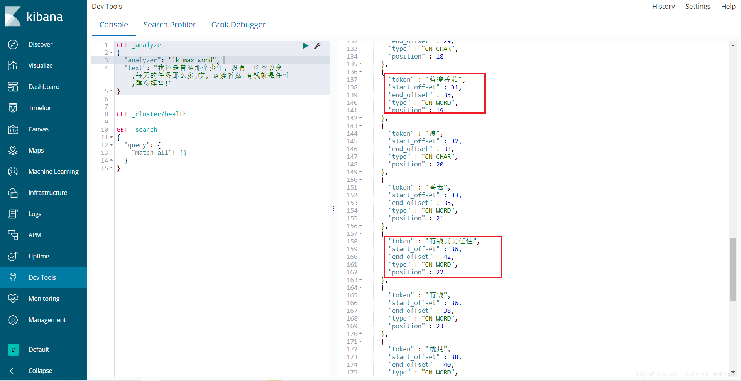Collapse the code fold at line 2
741x381 pixels.
[111, 53]
